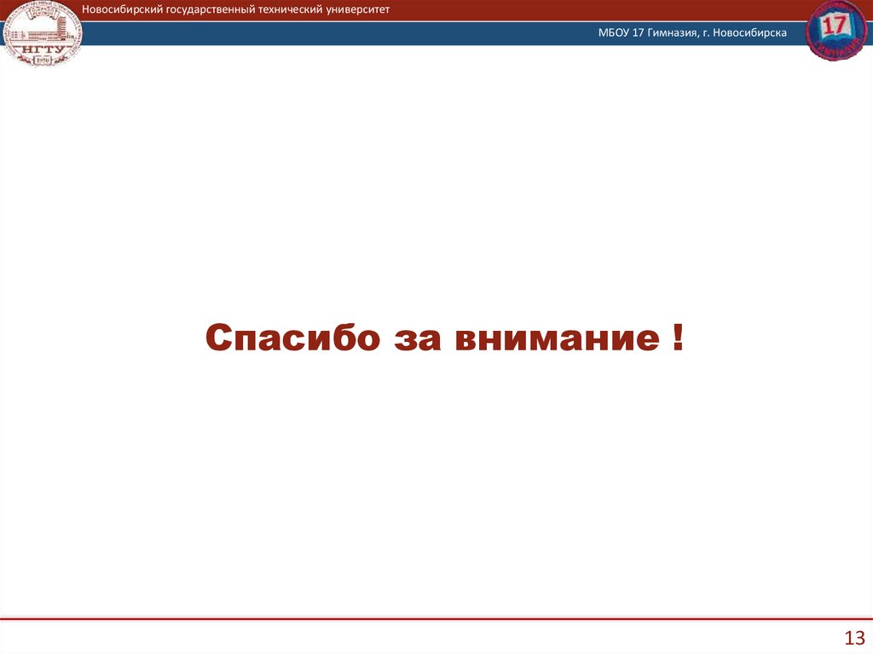
Task: Select the Спасибо за внимание title
Action: pyautogui.click(x=446, y=338)
